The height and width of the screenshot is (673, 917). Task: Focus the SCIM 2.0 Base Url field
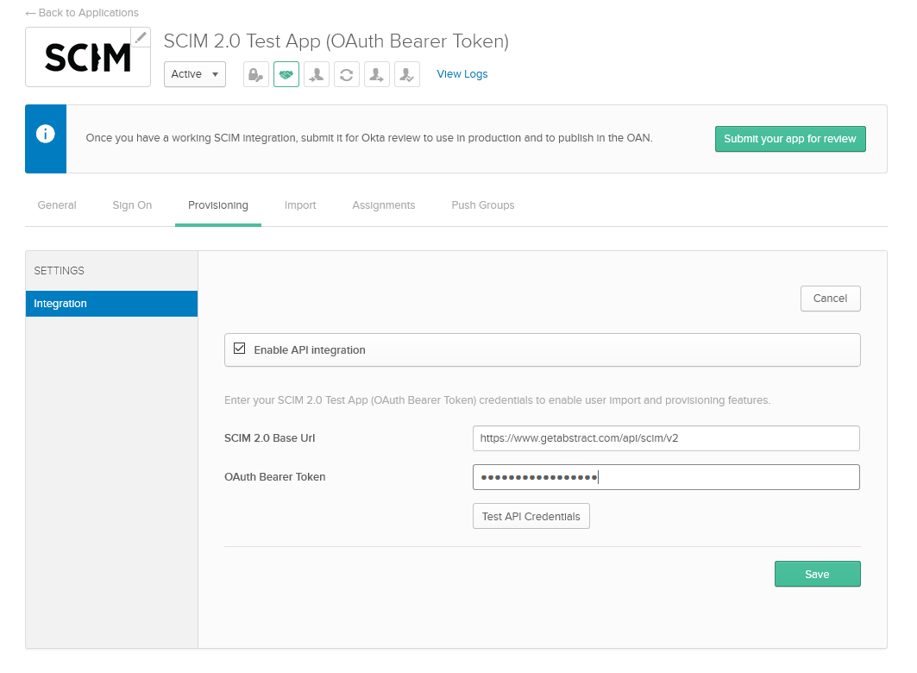666,438
